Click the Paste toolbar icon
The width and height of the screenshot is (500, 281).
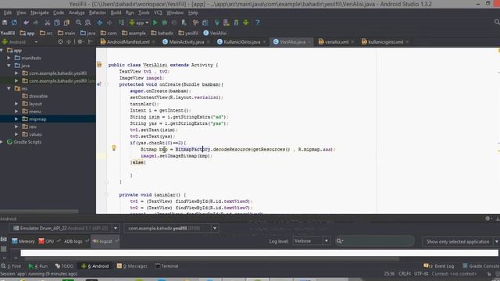pyautogui.click(x=66, y=23)
